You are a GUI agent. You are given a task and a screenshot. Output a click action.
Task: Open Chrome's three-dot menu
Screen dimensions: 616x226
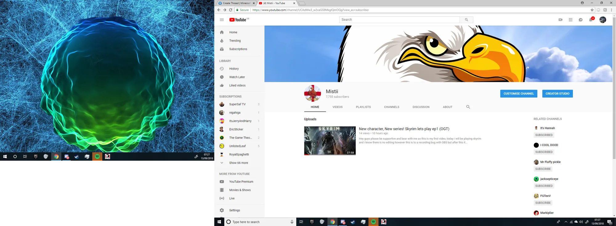611,10
